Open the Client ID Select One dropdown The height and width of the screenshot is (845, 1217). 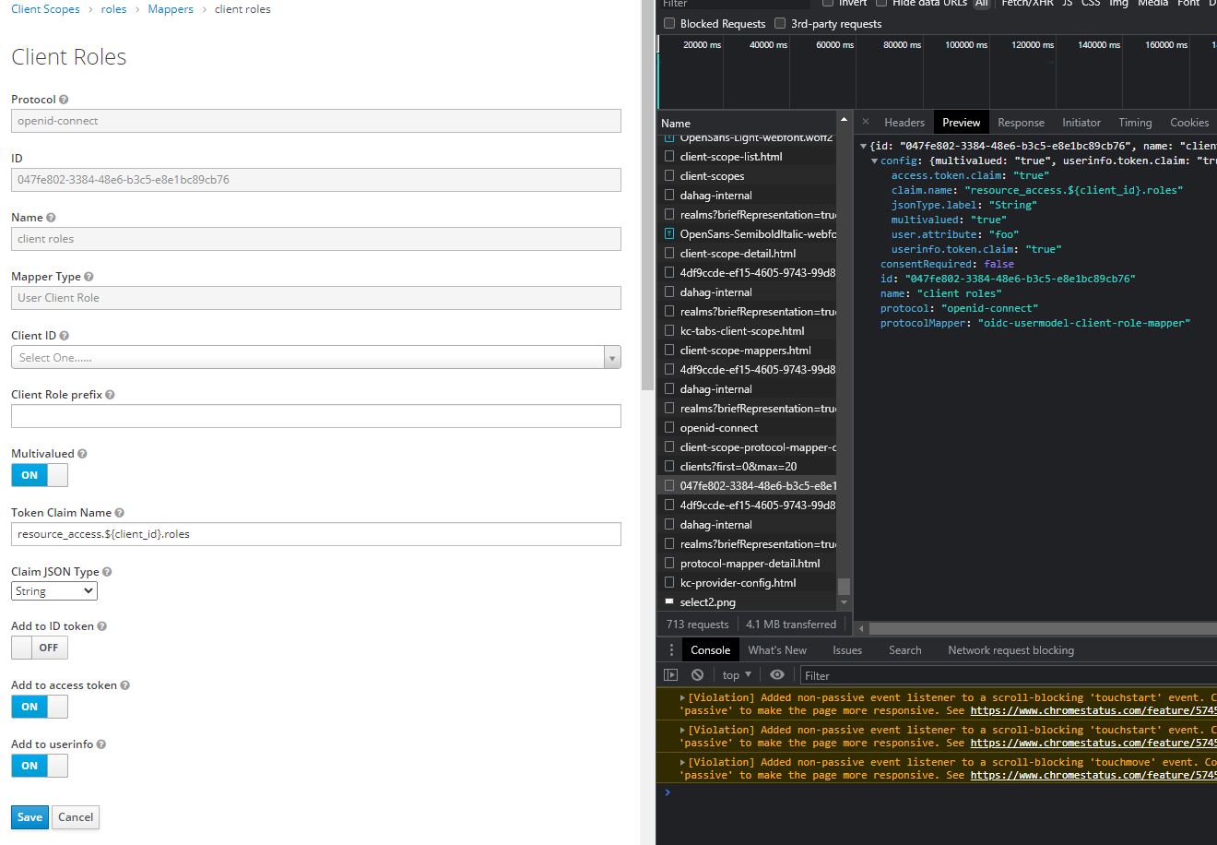coord(611,357)
